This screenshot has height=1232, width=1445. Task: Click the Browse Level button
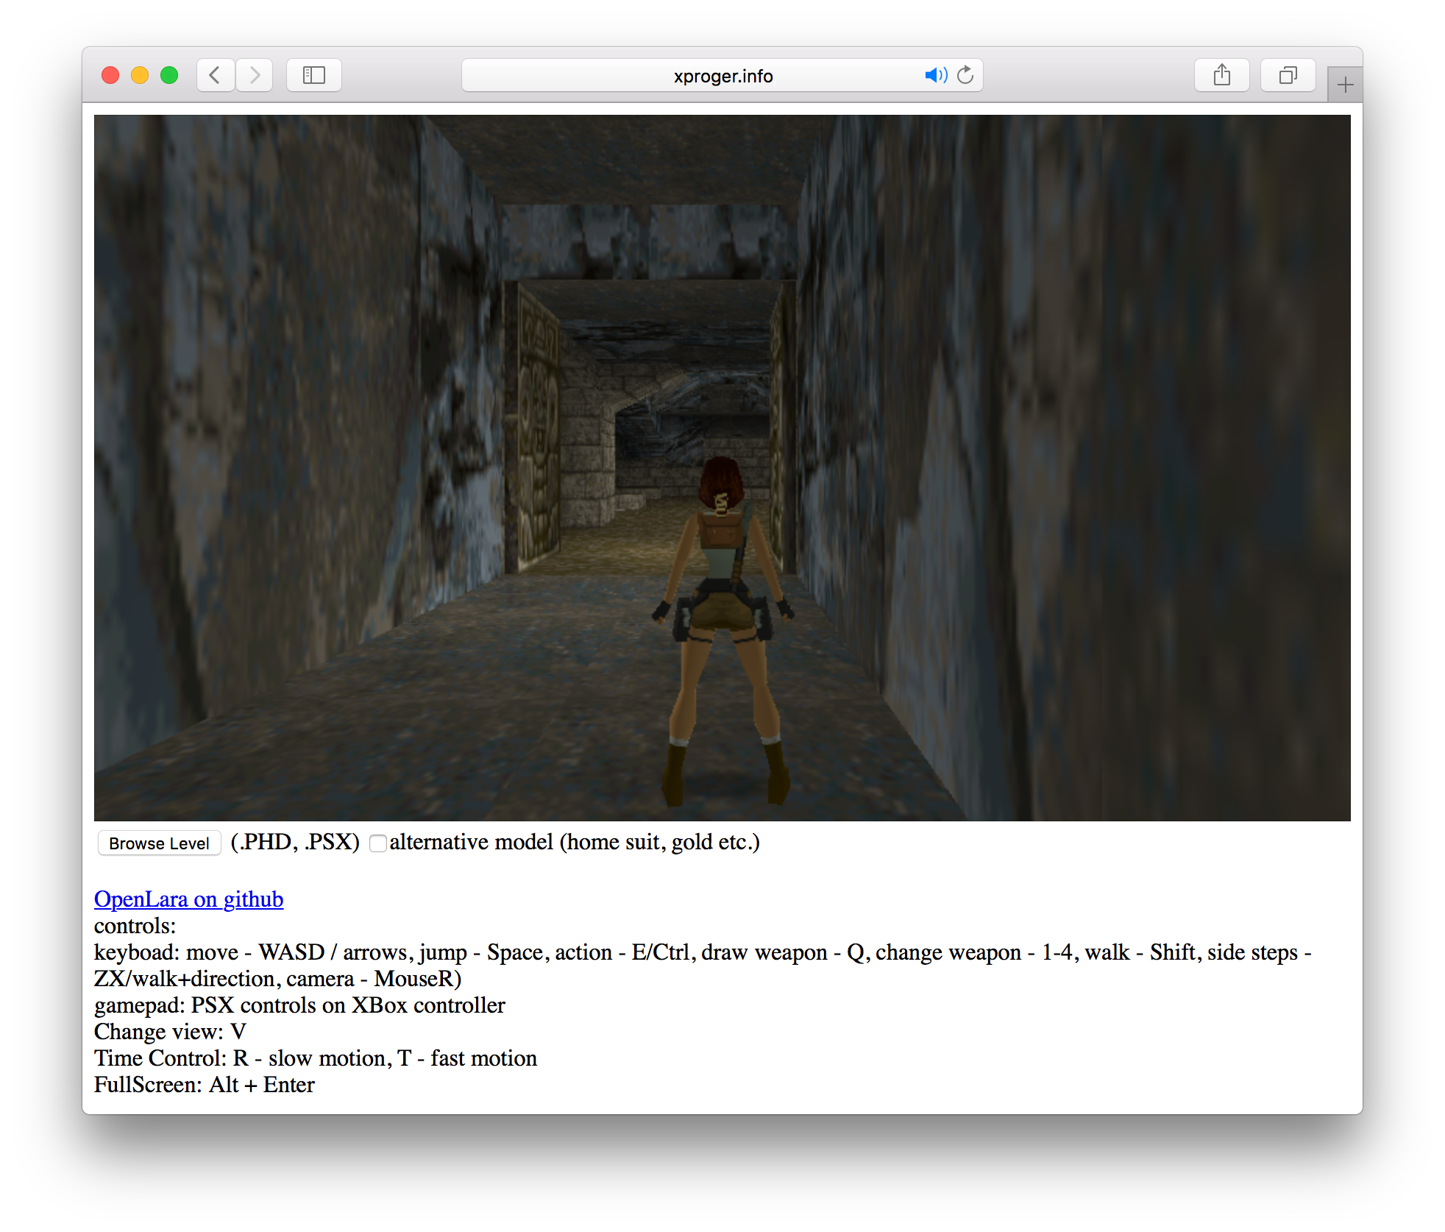pos(159,843)
